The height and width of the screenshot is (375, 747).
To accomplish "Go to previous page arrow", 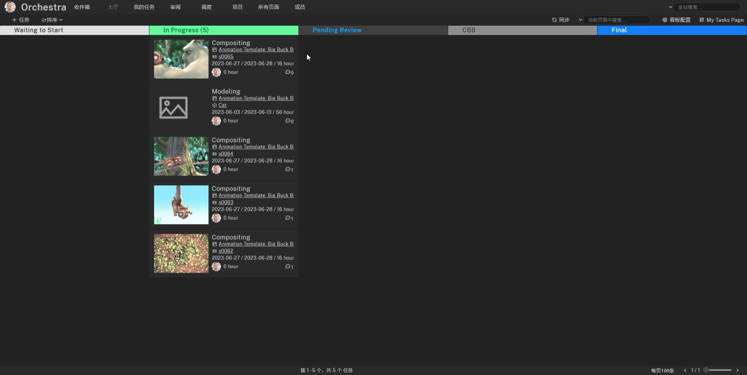I will click(685, 370).
